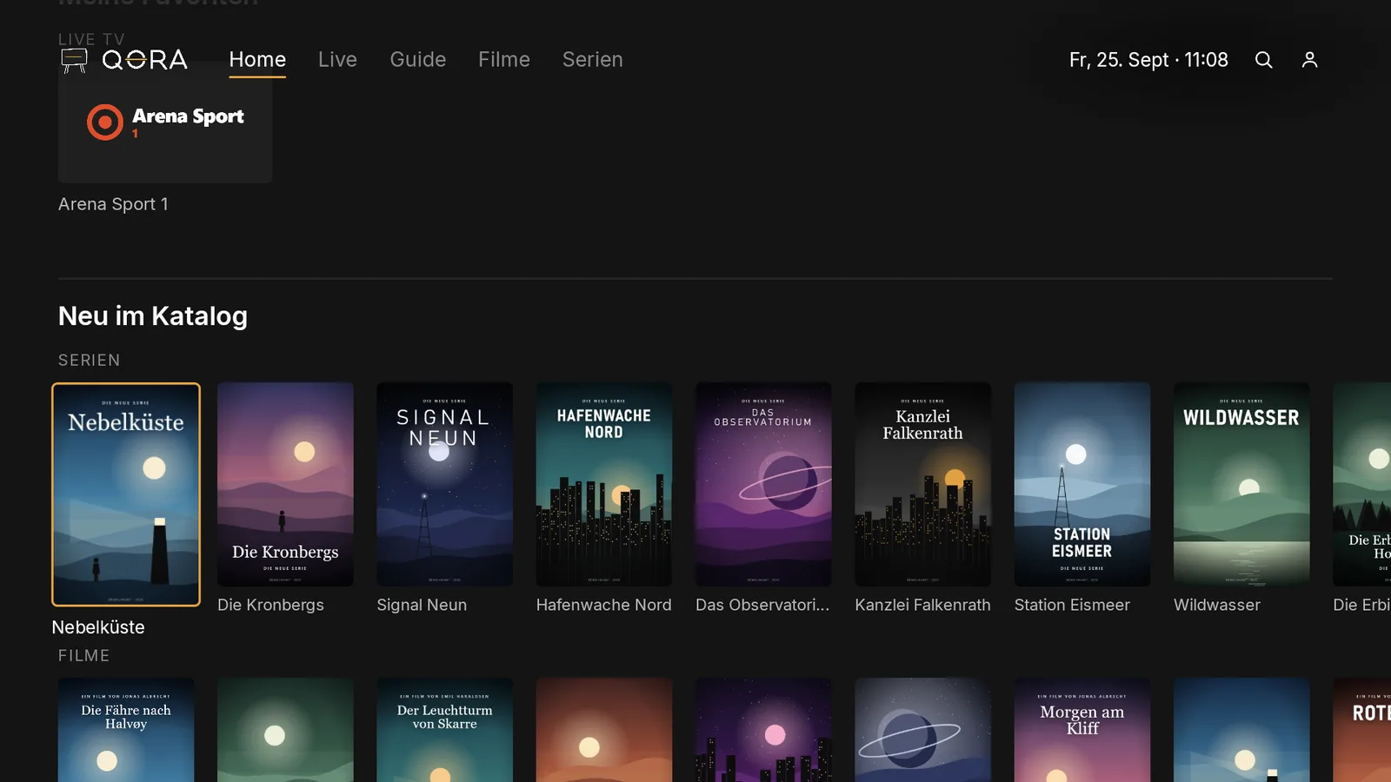Viewport: 1391px width, 782px height.
Task: Open the user profile icon
Action: click(1309, 60)
